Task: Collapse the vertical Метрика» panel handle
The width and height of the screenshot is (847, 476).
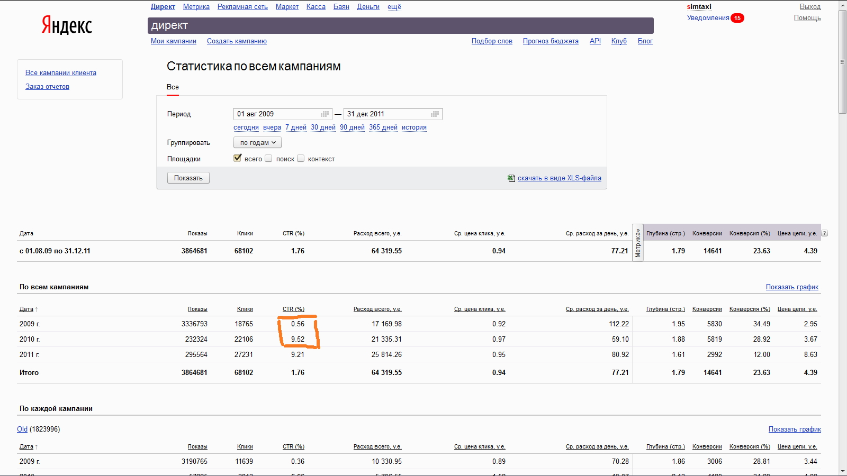Action: (638, 243)
